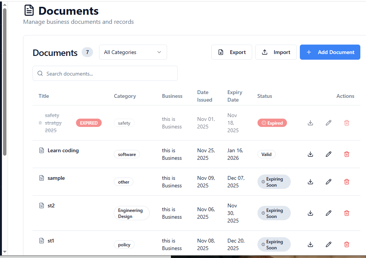Click the Export button
Image resolution: width=366 pixels, height=258 pixels.
coord(232,52)
